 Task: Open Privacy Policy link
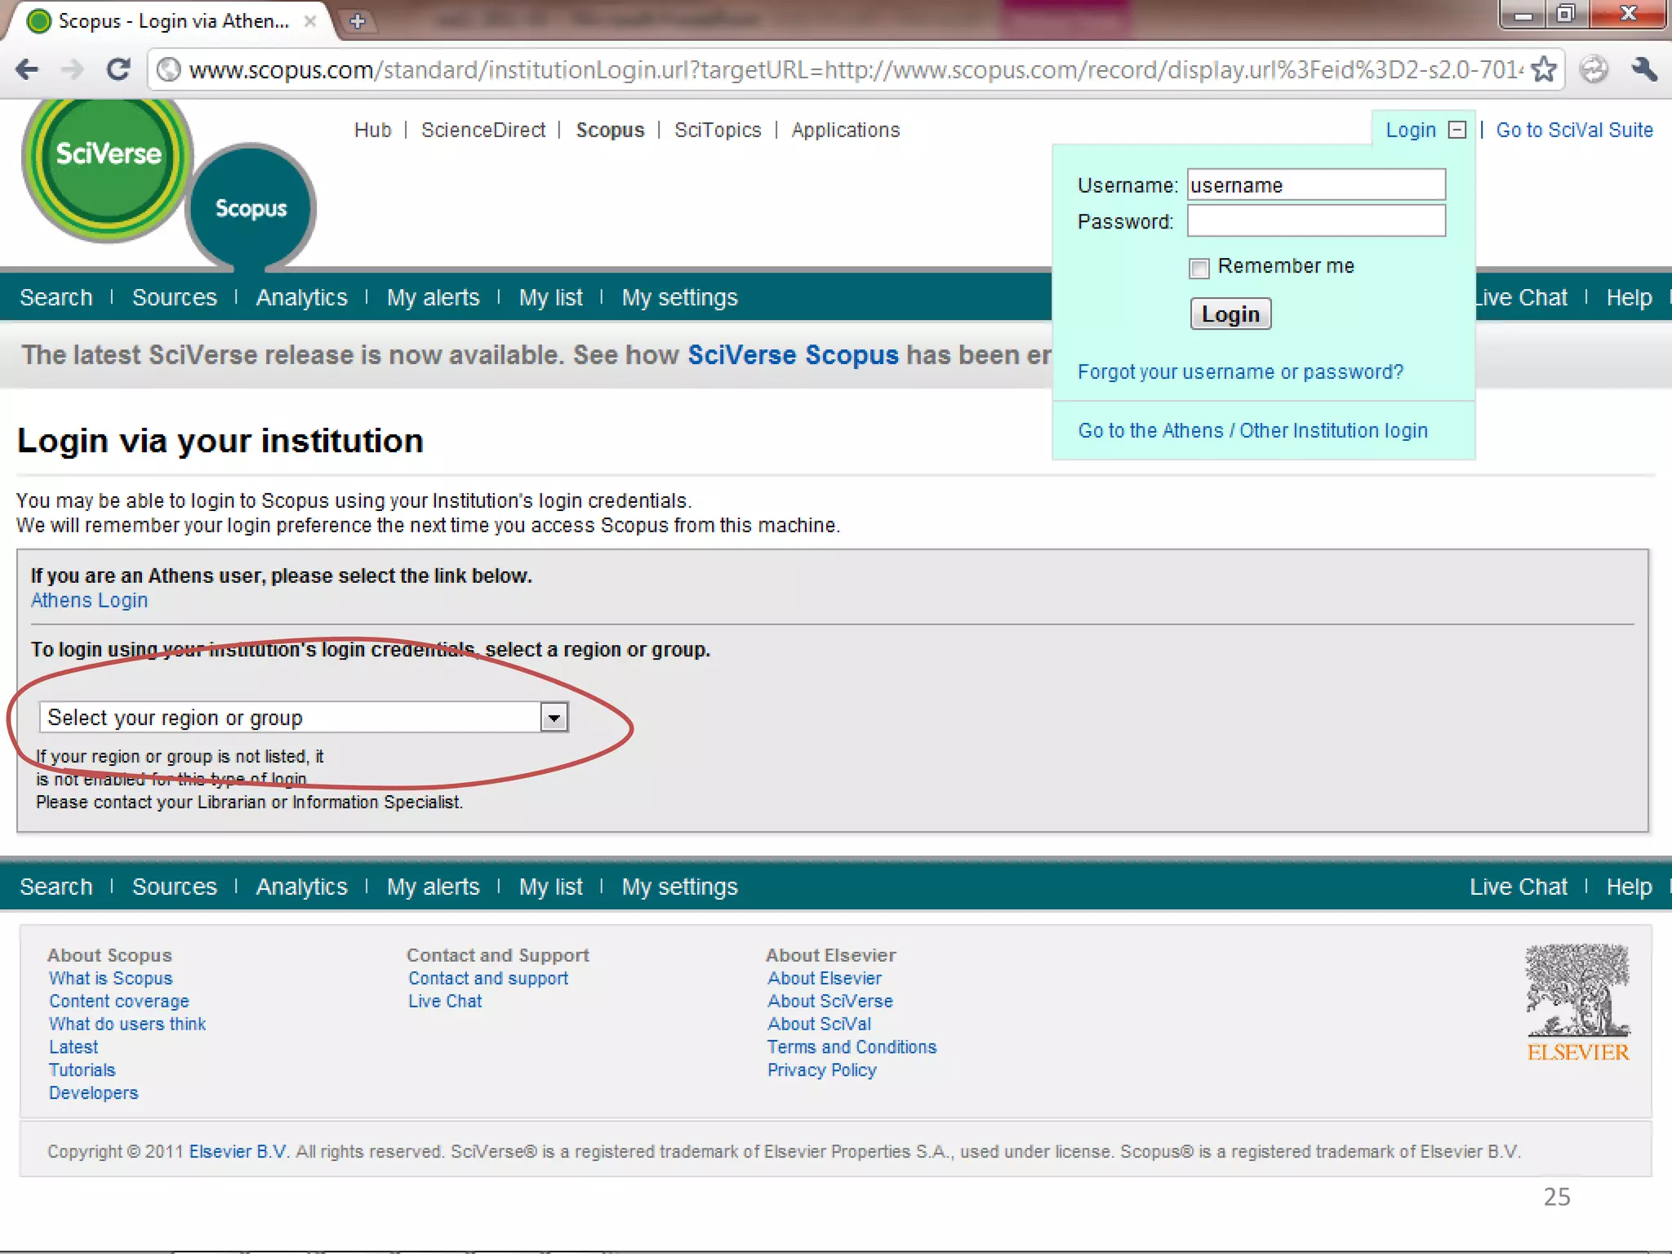(822, 1069)
